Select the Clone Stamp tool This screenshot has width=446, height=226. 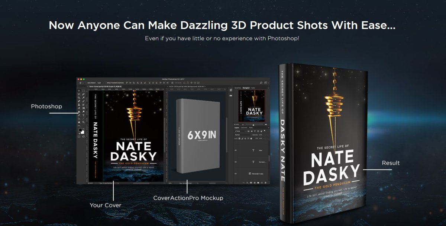[79, 105]
